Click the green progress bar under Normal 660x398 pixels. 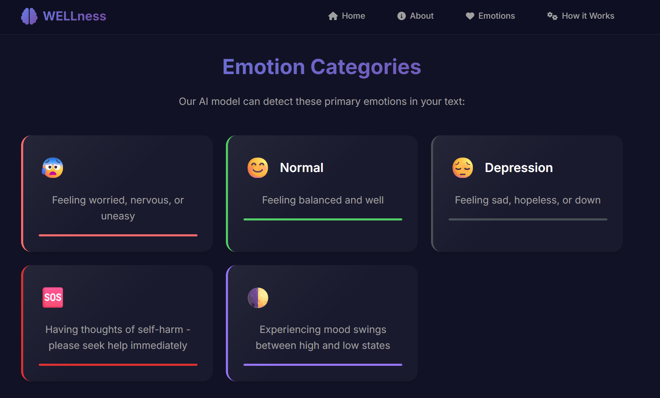322,219
